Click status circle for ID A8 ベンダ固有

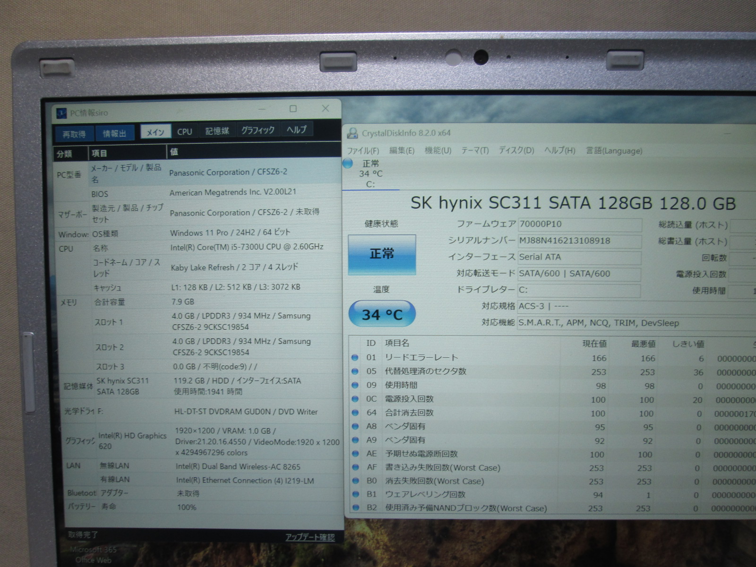point(355,426)
